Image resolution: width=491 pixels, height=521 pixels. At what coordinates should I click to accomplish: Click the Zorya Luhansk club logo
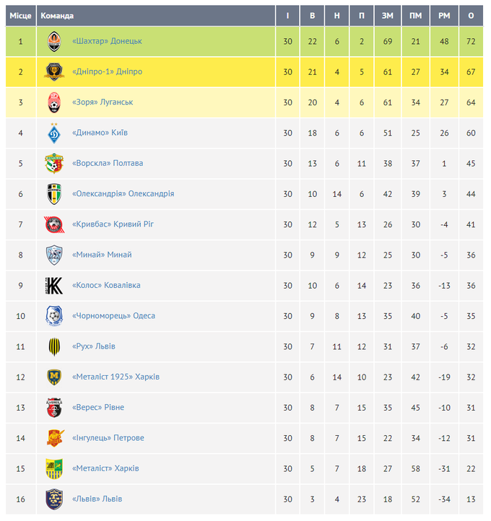tap(54, 102)
